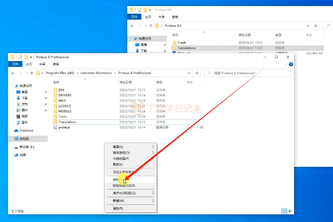Sort by 类型 column in front window
The image size is (333, 222).
pos(159,82)
